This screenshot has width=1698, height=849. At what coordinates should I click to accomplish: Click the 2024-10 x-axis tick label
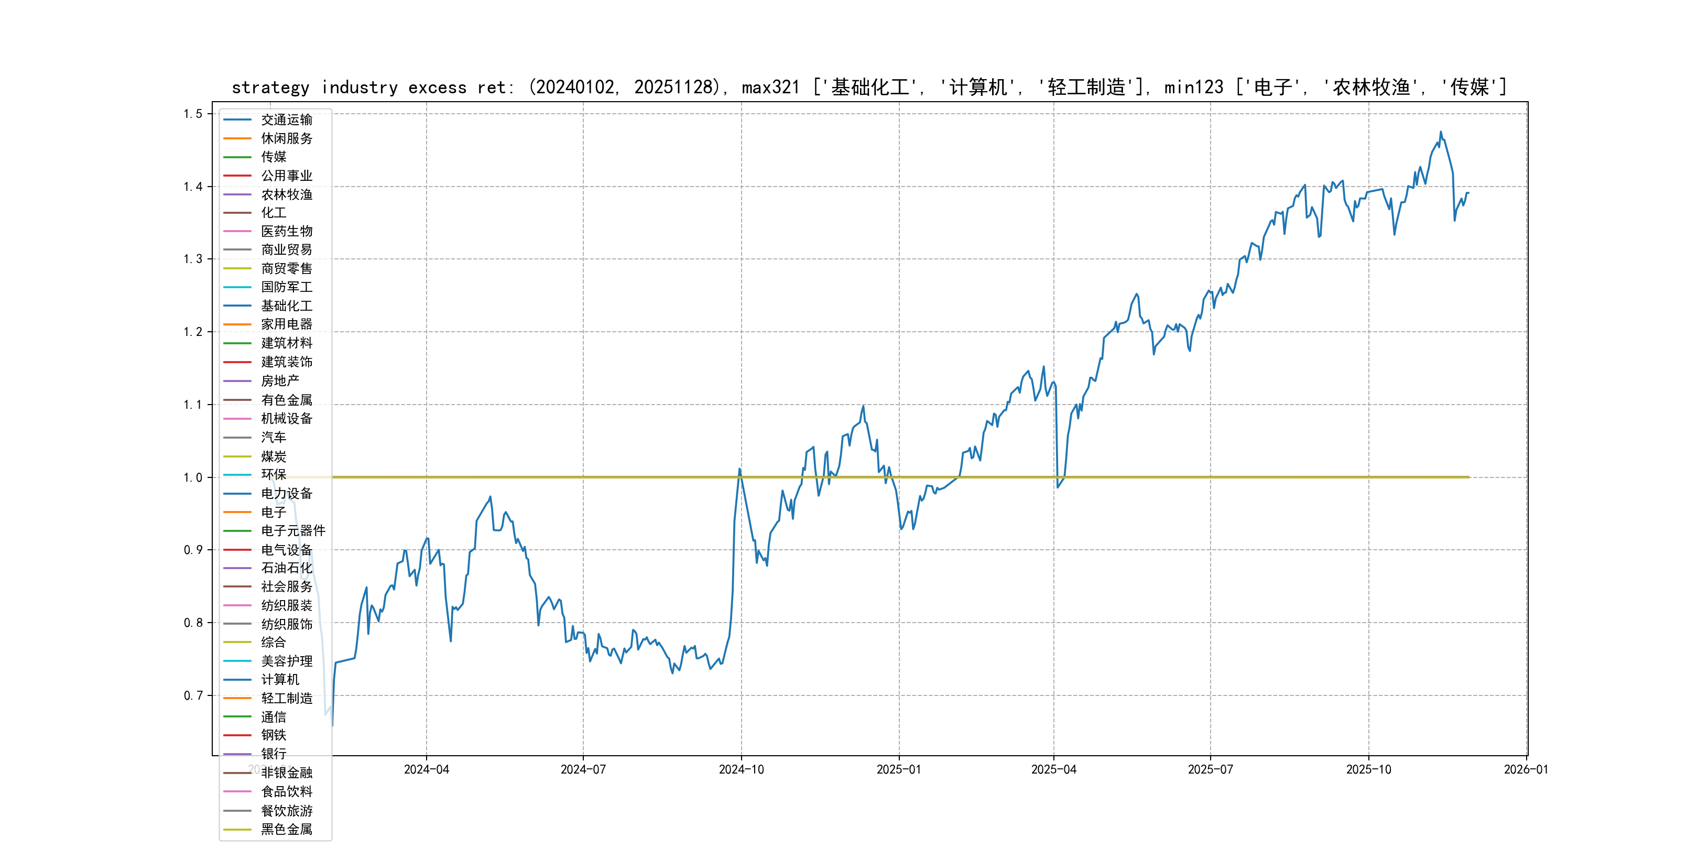[x=741, y=770]
